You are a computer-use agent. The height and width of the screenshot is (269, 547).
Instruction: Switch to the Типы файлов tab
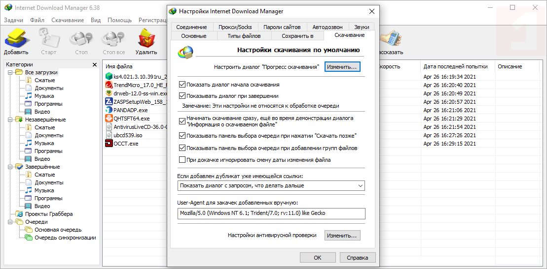point(244,36)
